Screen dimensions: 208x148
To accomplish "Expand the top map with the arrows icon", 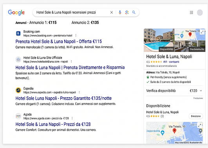I will 202,32.
